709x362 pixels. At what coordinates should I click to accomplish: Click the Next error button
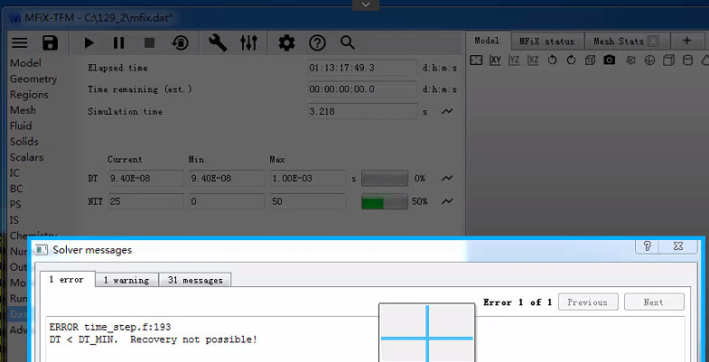(654, 302)
